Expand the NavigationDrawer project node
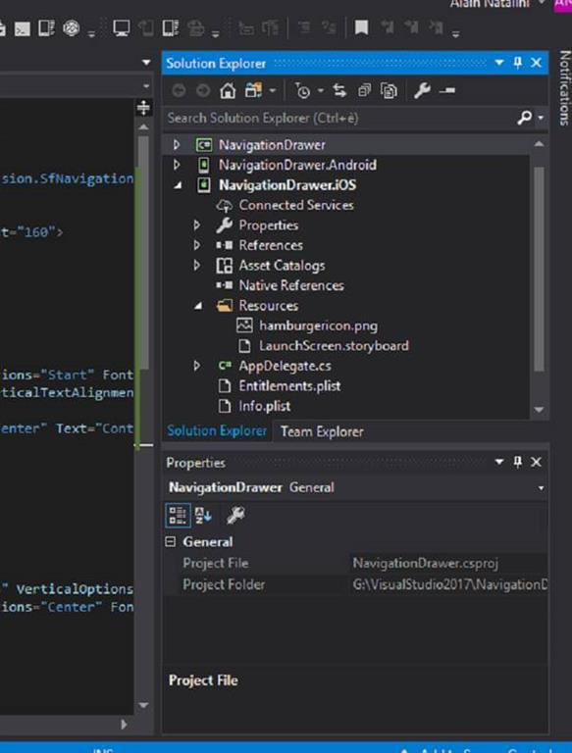 tap(177, 144)
